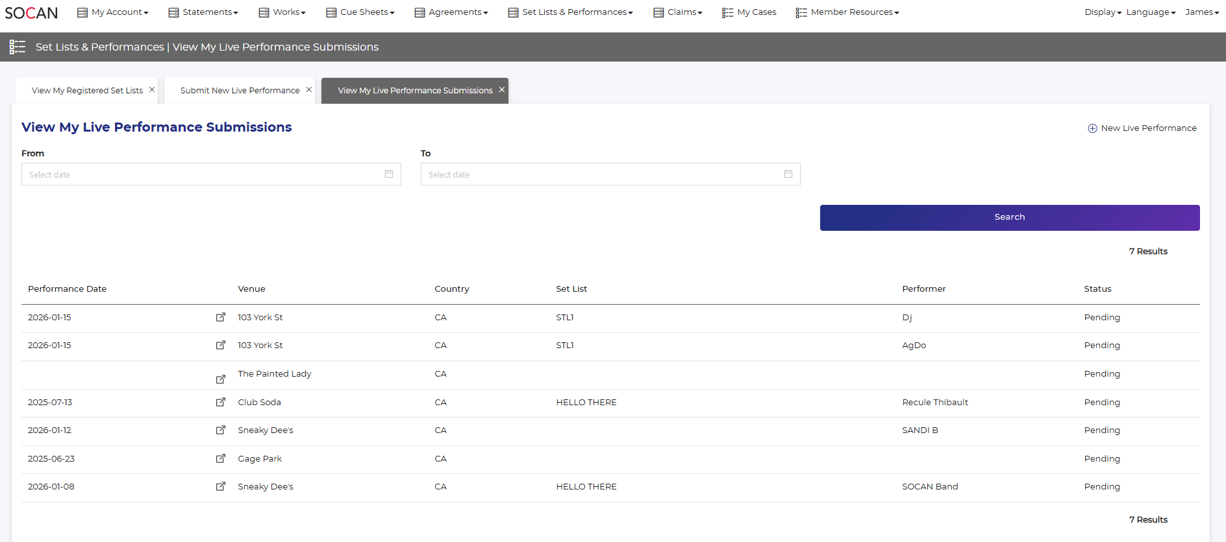
Task: Expand the My Account dropdown menu
Action: (x=113, y=12)
